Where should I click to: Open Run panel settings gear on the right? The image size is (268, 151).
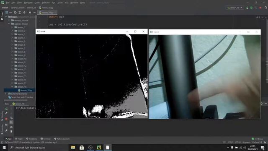[261, 104]
